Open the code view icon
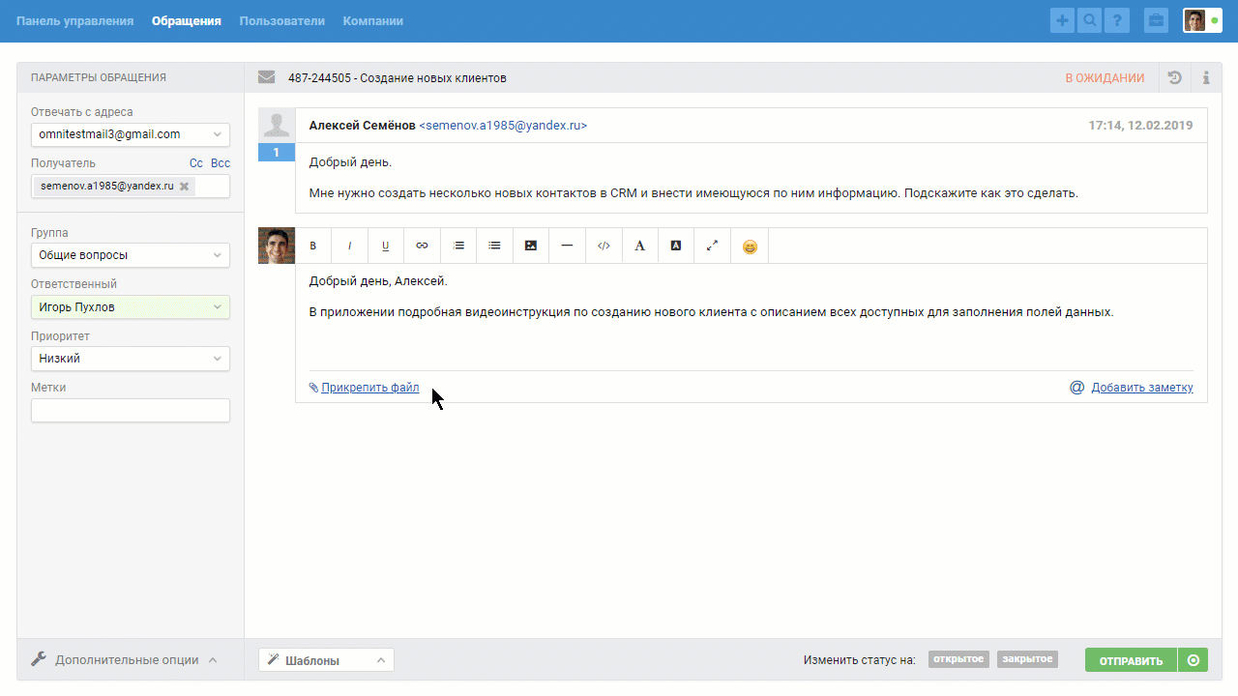 [604, 246]
